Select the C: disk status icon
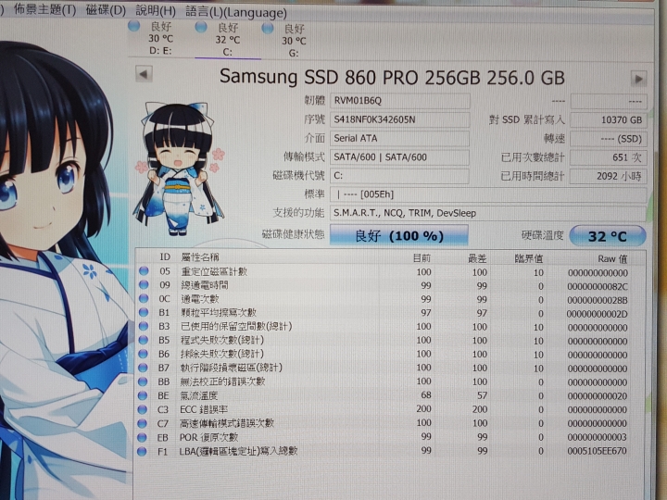This screenshot has height=500, width=667. [201, 27]
